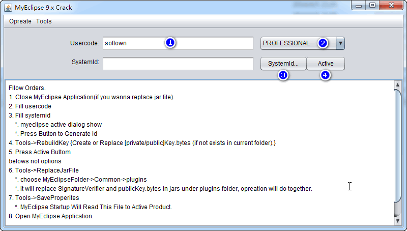Image resolution: width=407 pixels, height=231 pixels.
Task: Close the MyEclipse 9.x Crack window
Action: pos(392,6)
